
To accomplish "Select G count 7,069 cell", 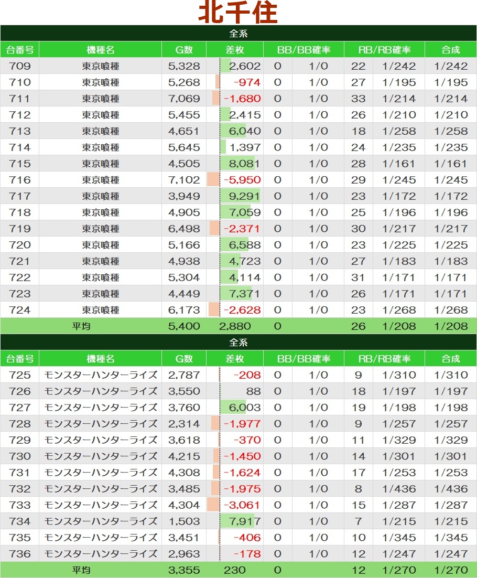I will click(184, 99).
